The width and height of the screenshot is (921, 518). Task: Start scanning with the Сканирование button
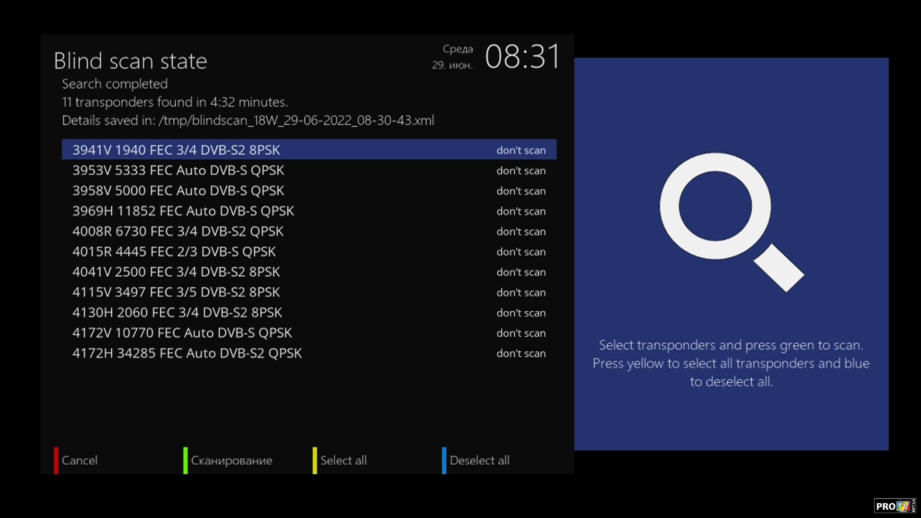[232, 460]
